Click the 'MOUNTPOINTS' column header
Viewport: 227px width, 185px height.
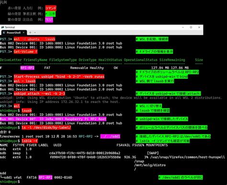157,145
